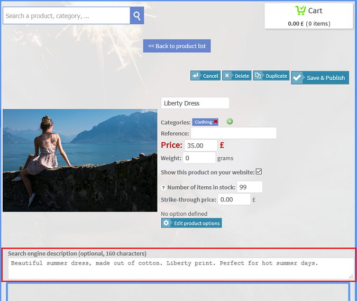This screenshot has width=357, height=301.
Task: Click the magnifying glass search button
Action: [x=137, y=15]
